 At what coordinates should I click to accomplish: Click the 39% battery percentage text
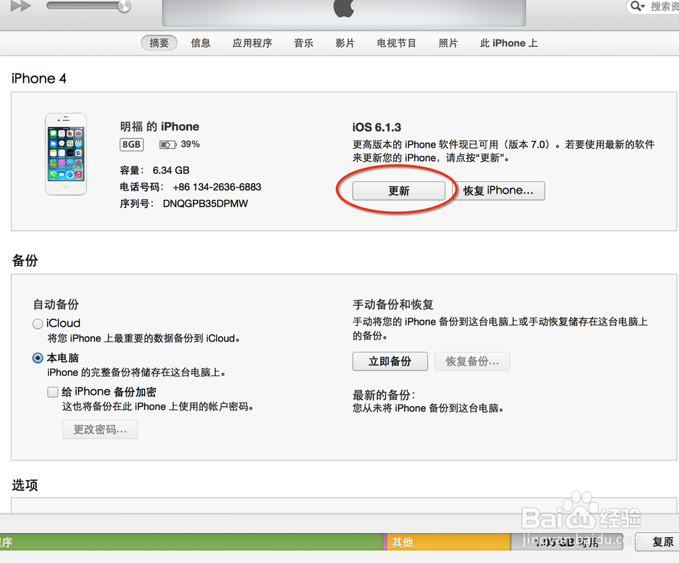click(190, 144)
